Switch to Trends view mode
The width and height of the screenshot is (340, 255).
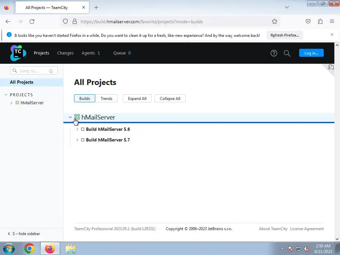(106, 98)
